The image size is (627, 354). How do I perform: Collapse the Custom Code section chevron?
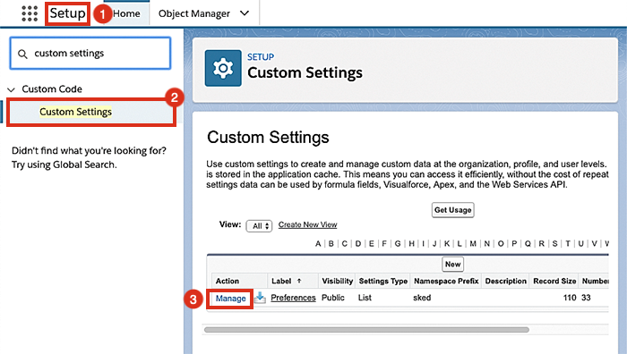[x=11, y=89]
